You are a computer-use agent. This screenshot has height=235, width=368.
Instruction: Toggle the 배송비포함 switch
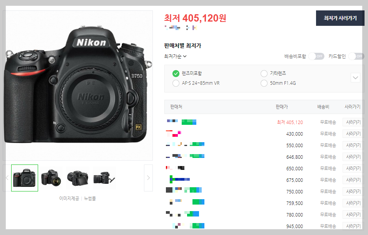(316, 56)
